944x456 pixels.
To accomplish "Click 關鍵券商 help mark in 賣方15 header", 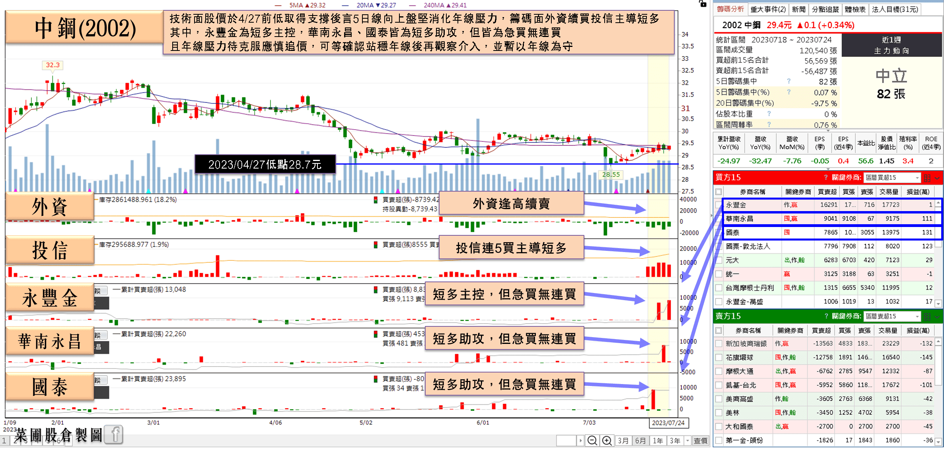I will tap(826, 316).
